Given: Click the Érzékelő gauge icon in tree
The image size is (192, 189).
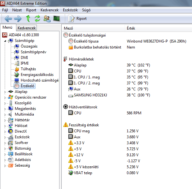Looking at the screenshot, I should (17, 86).
